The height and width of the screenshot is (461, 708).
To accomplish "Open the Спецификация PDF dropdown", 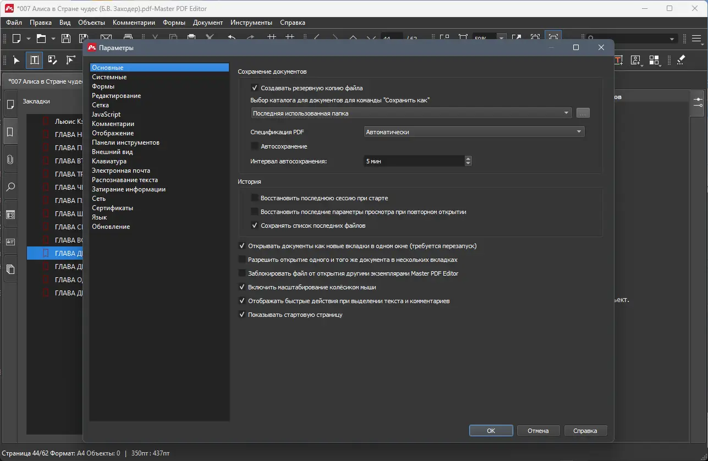I will [x=578, y=131].
